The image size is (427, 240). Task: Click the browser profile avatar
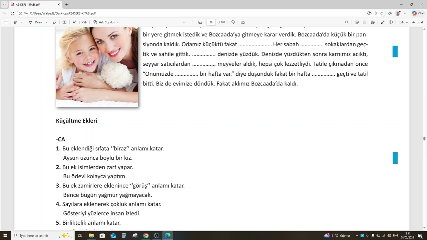tap(398, 13)
